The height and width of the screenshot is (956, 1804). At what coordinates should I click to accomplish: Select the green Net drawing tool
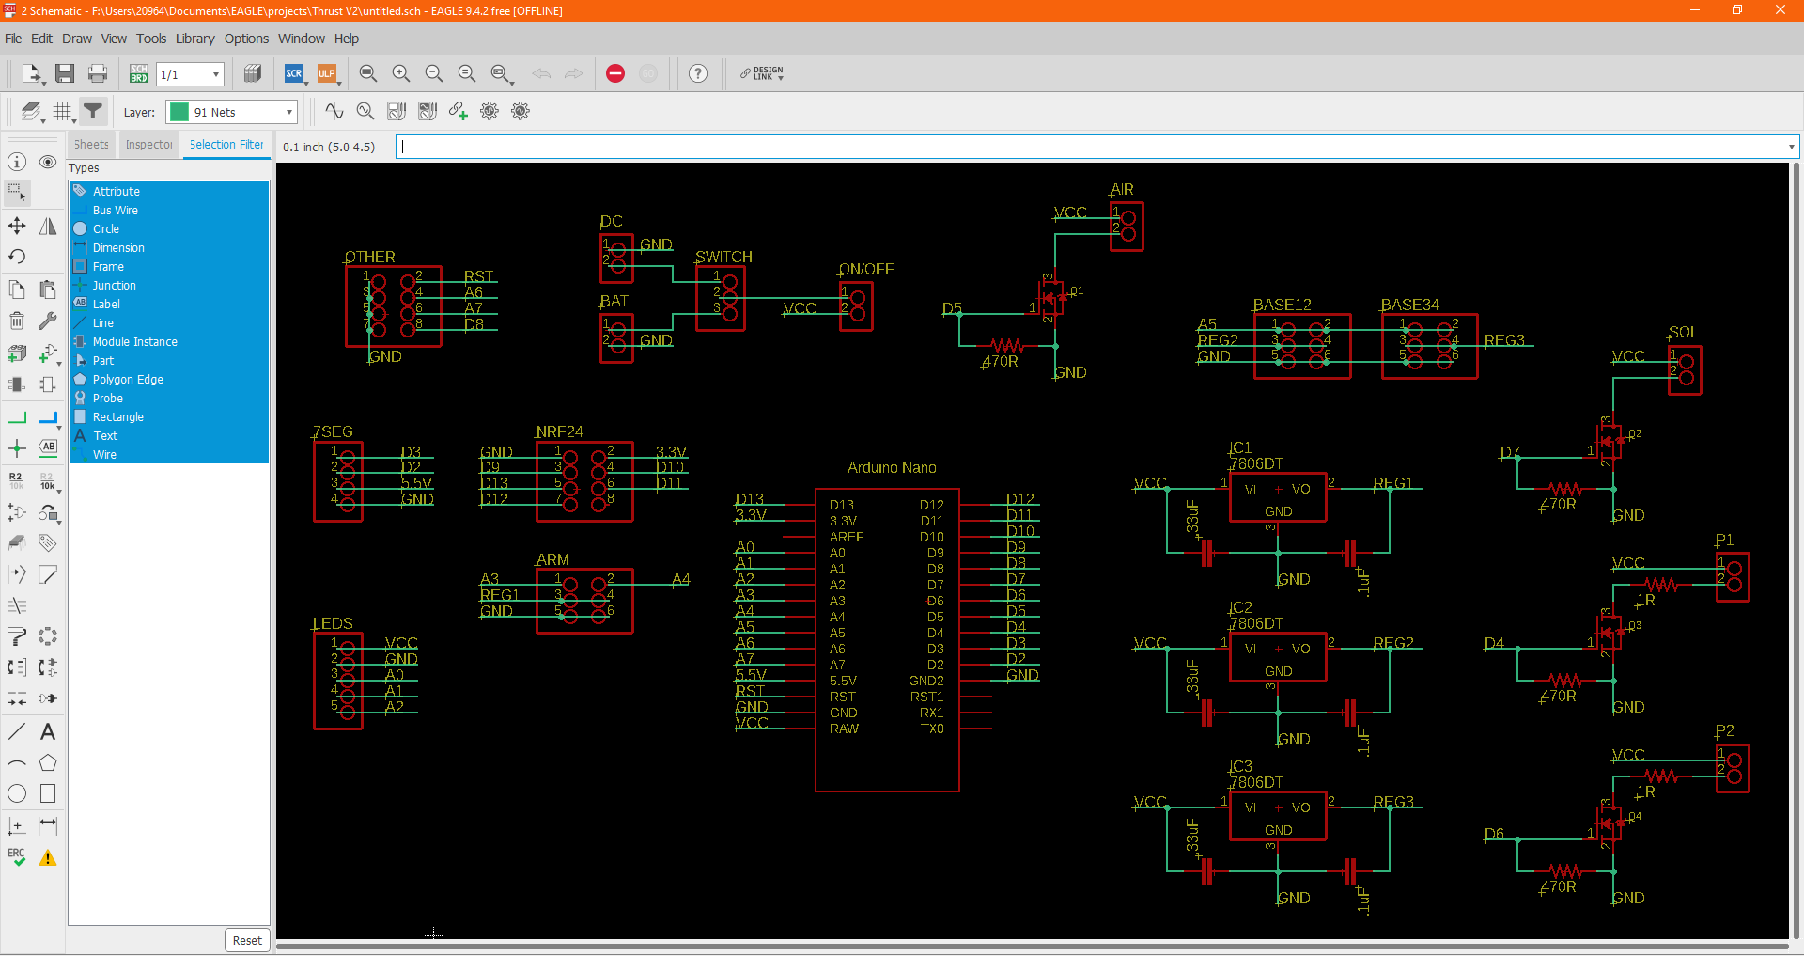point(17,417)
